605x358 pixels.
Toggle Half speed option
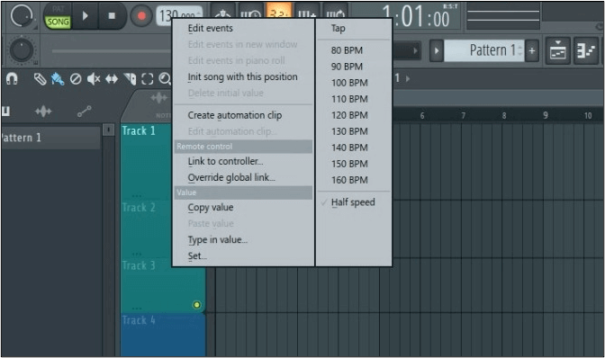[x=353, y=201]
